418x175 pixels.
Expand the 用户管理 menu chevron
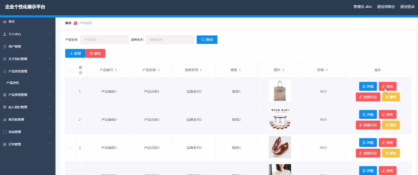[x=50, y=46]
